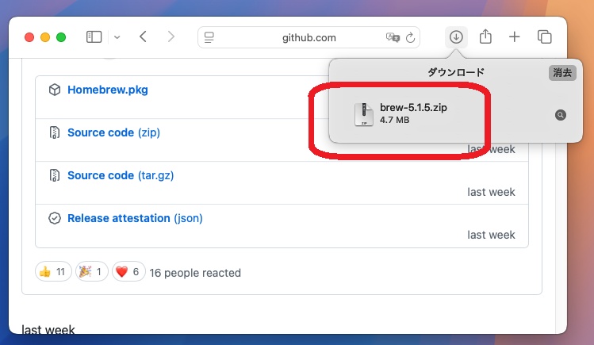Download Source code (zip)

[x=113, y=132]
